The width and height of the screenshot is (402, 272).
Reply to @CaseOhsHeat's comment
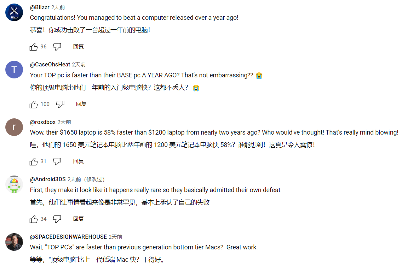[x=81, y=104]
